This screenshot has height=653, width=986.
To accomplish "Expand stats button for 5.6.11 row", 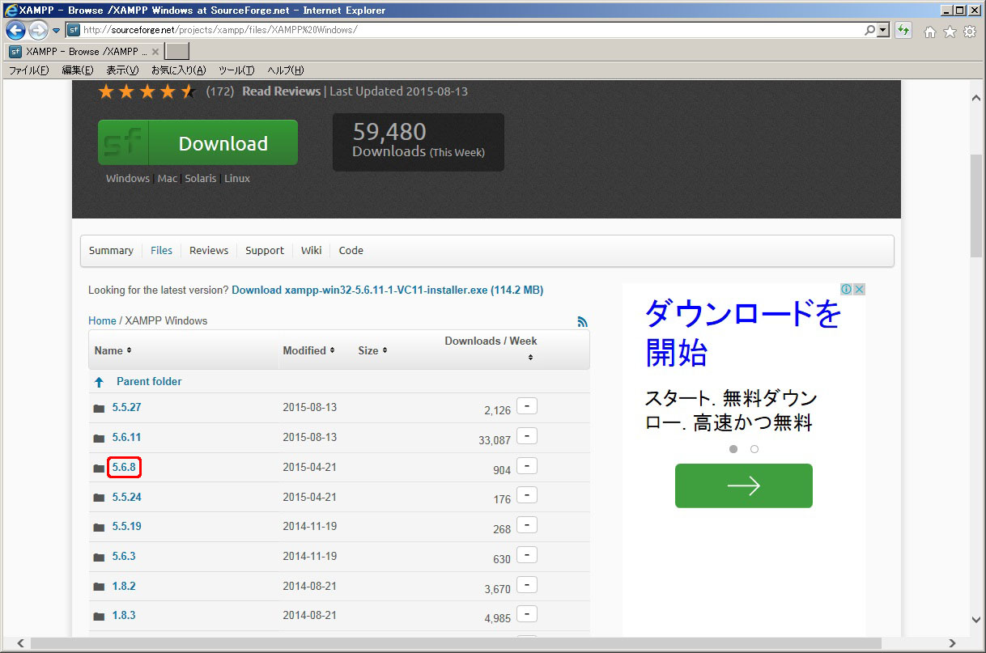I will [x=526, y=436].
